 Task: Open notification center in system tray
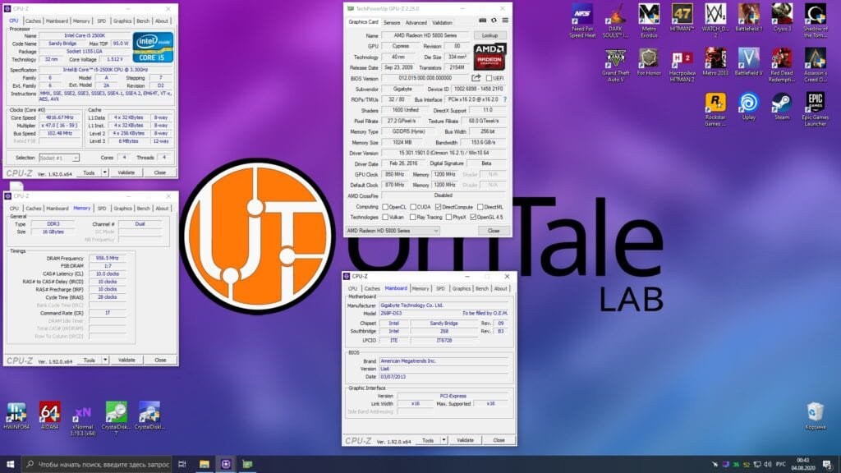[828, 465]
